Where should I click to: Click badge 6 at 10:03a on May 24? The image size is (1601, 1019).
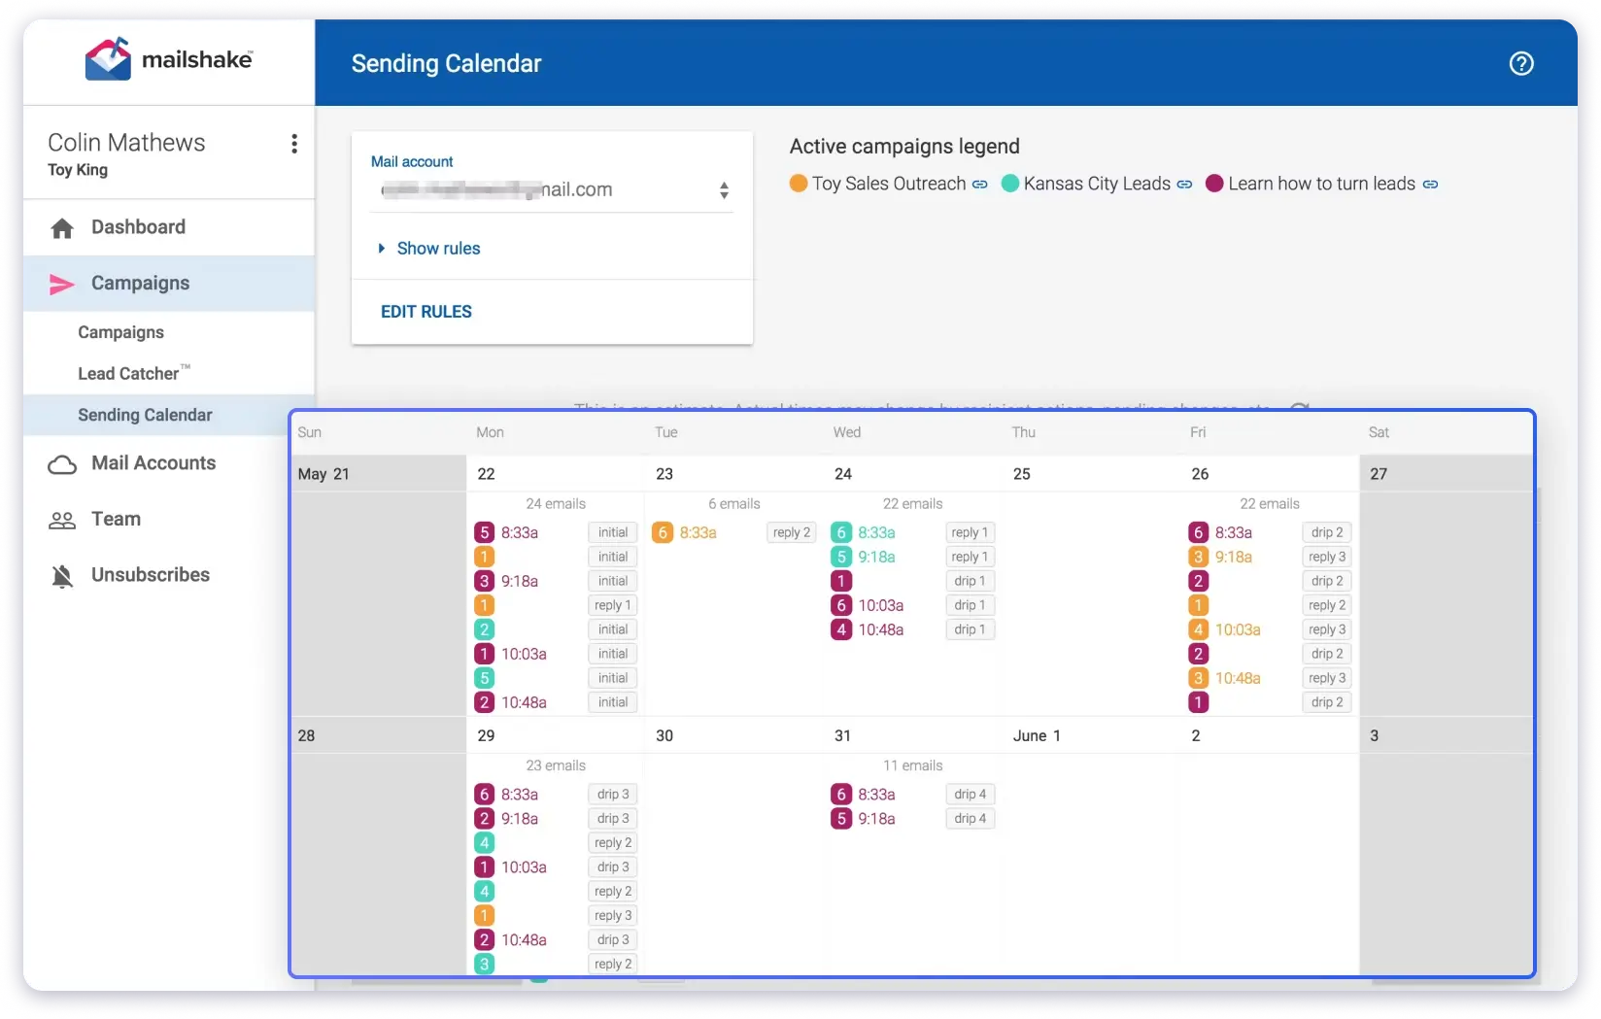coord(841,605)
